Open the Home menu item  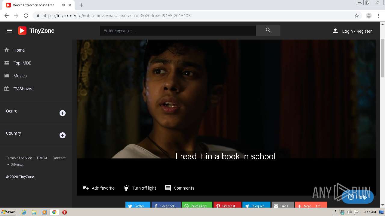click(19, 50)
